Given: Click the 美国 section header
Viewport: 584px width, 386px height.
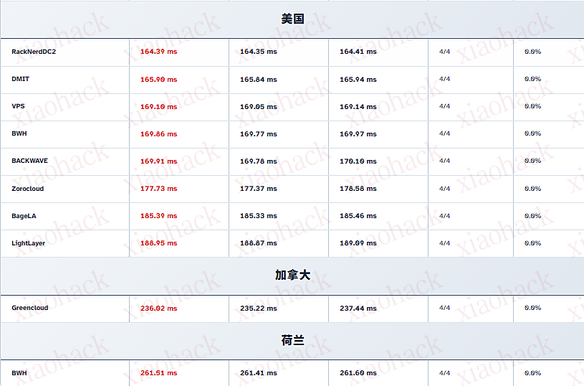Looking at the screenshot, I should coord(292,19).
